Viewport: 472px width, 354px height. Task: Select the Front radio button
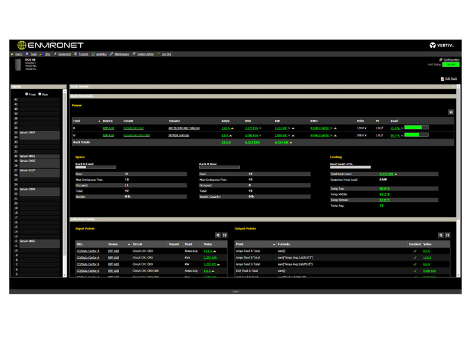pyautogui.click(x=27, y=94)
